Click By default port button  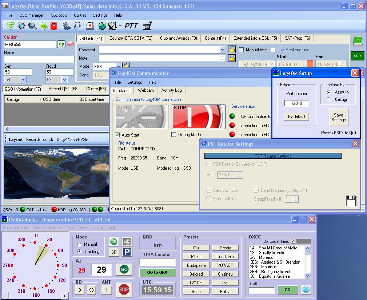point(296,117)
